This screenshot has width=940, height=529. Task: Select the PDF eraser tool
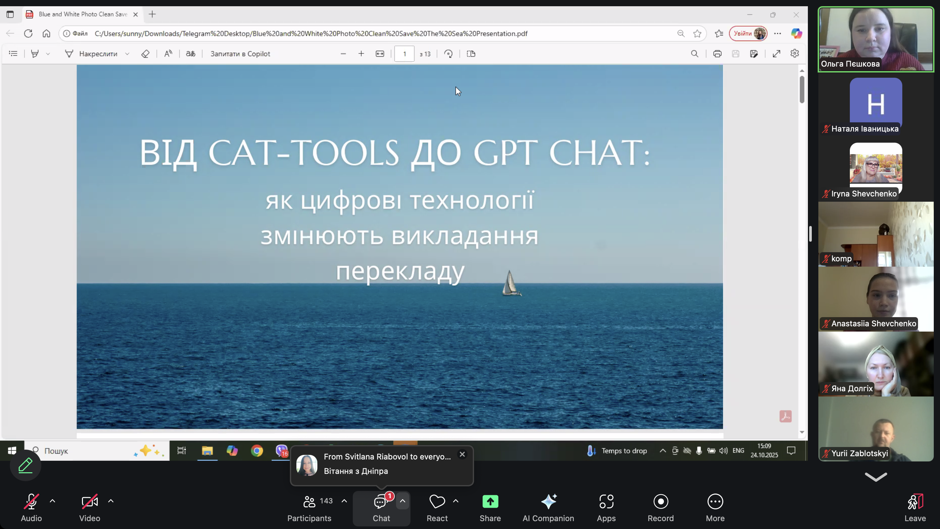(x=145, y=54)
